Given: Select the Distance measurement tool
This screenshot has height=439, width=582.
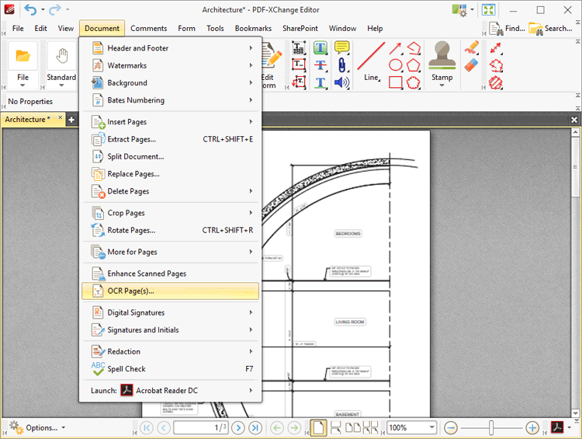Looking at the screenshot, I should (x=496, y=48).
